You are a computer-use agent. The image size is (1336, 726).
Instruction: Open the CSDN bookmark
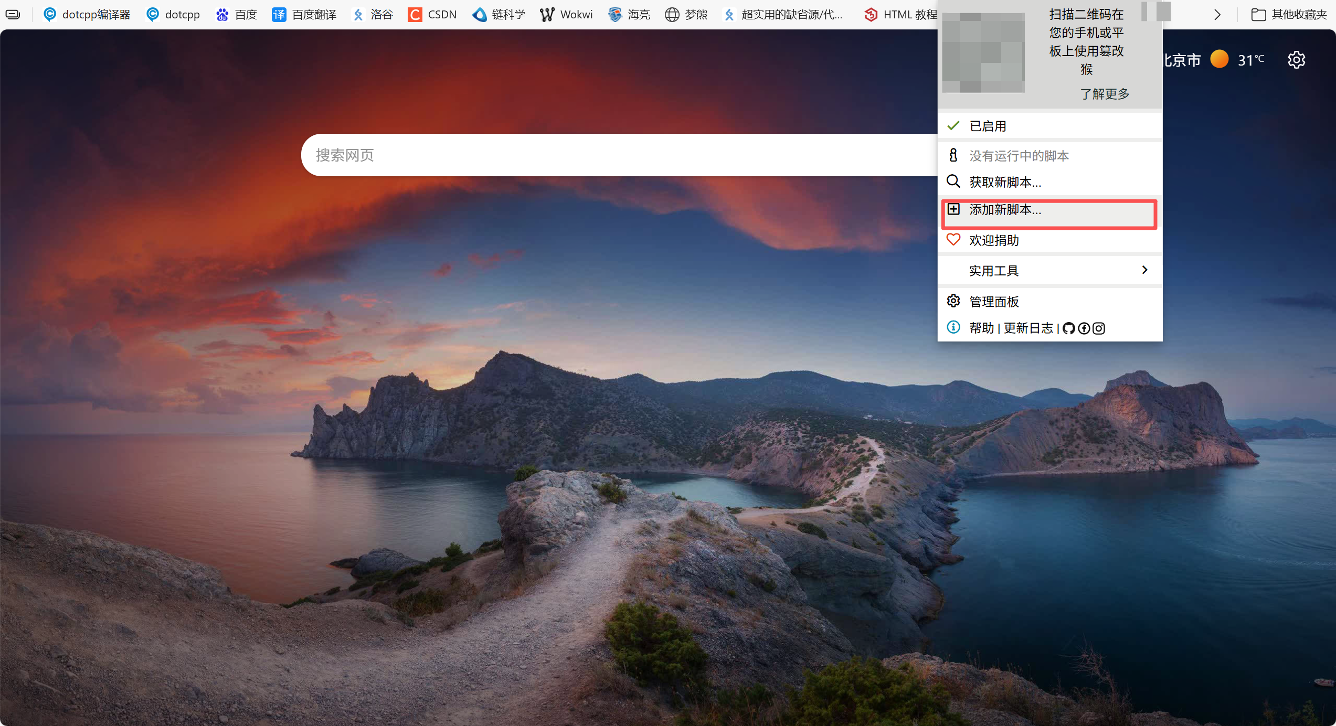point(432,14)
